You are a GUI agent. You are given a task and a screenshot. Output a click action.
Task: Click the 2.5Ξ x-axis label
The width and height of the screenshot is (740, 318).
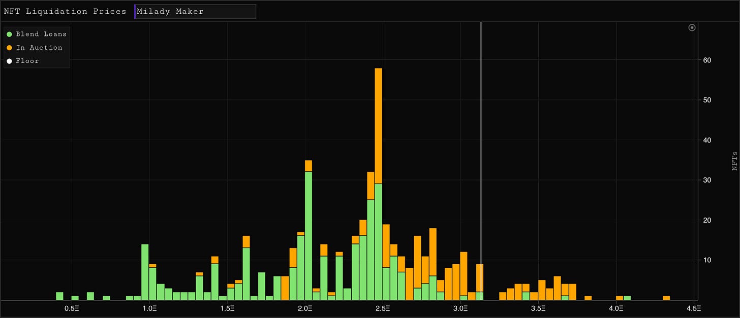tap(383, 308)
